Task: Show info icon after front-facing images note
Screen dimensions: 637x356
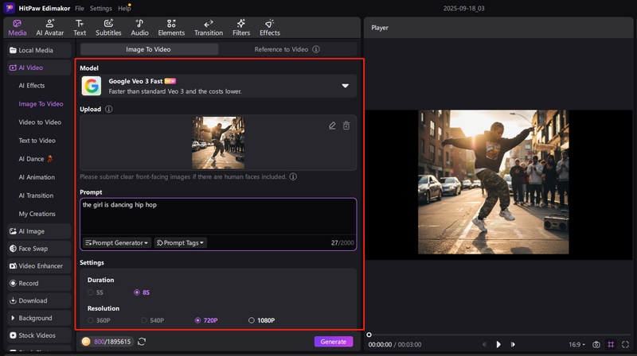Action: [293, 176]
